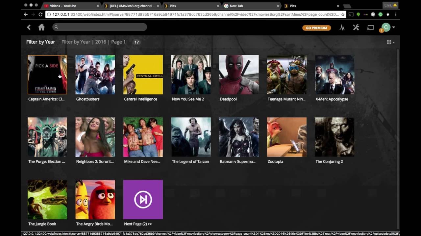This screenshot has width=421, height=236.
Task: Open Chrome three-dot menu
Action: [395, 14]
